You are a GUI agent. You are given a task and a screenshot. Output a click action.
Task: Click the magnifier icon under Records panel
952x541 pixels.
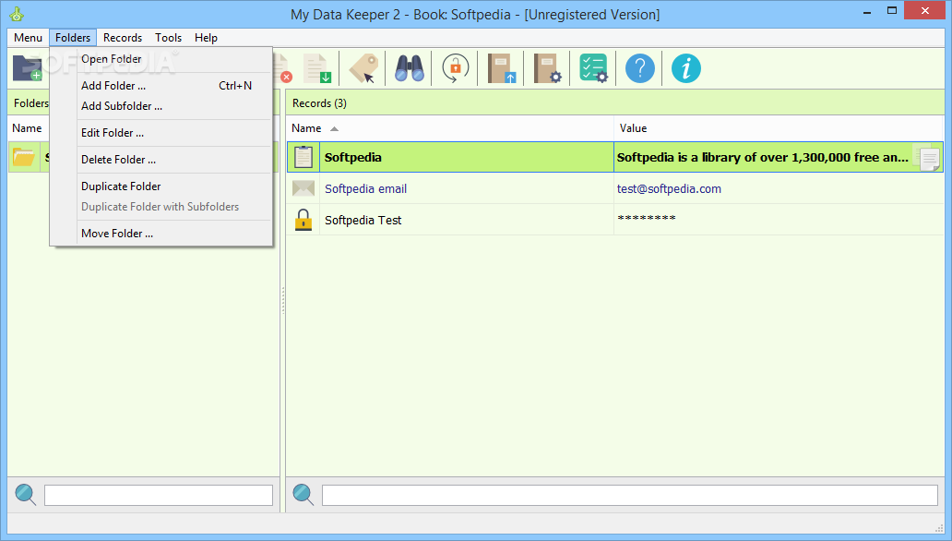tap(303, 494)
